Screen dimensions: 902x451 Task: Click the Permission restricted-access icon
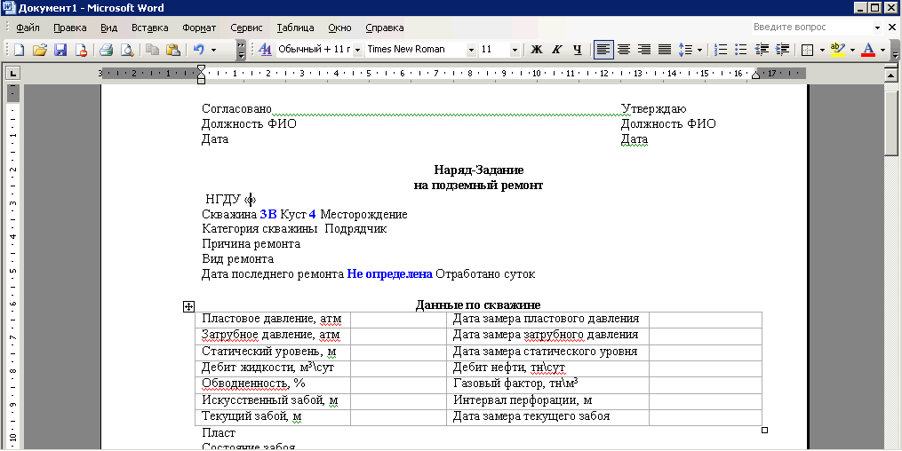click(x=81, y=50)
